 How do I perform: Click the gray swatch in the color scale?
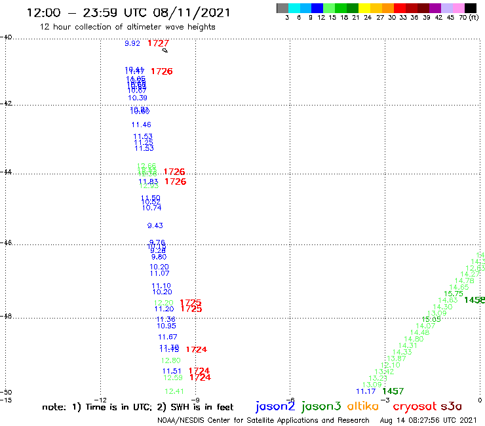[x=282, y=8]
